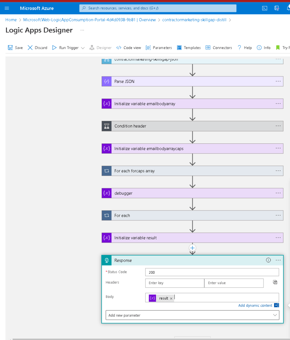Switch to the Designer view
Image resolution: width=290 pixels, height=340 pixels.
100,48
